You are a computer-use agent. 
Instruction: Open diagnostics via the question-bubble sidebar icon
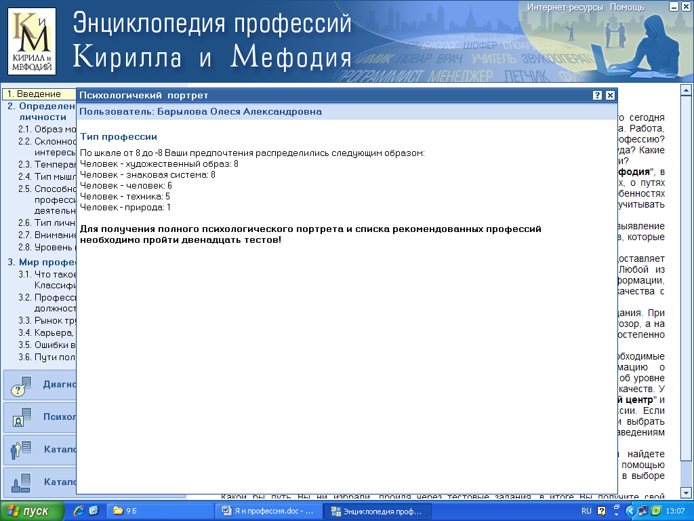(x=21, y=385)
